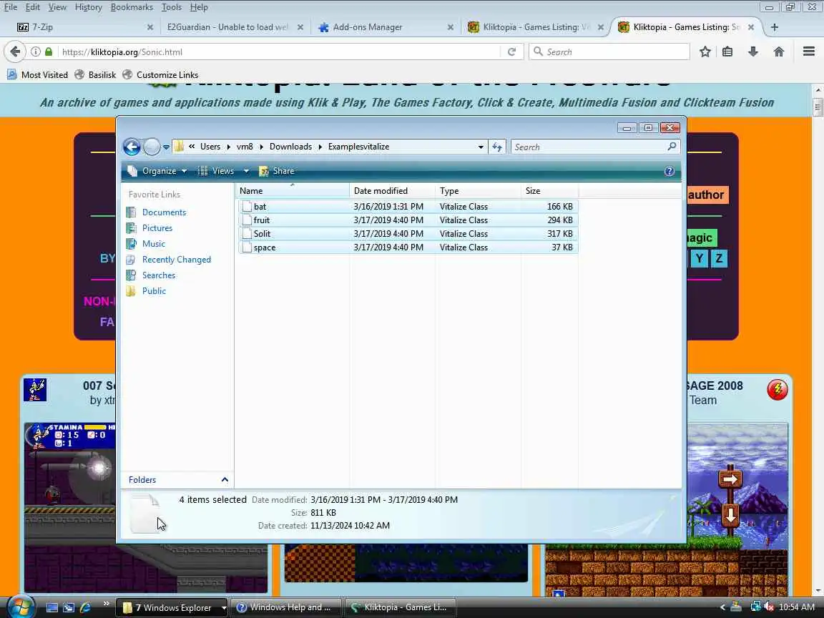Click the letter Y filter button
Screen dimensions: 824x618
point(699,258)
